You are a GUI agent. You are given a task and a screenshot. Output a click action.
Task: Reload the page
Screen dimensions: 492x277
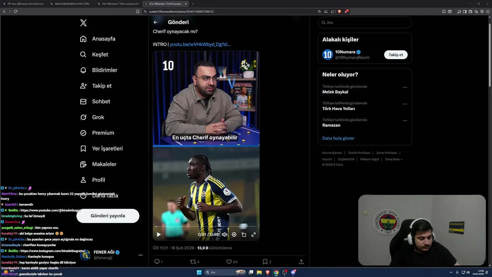(16, 12)
